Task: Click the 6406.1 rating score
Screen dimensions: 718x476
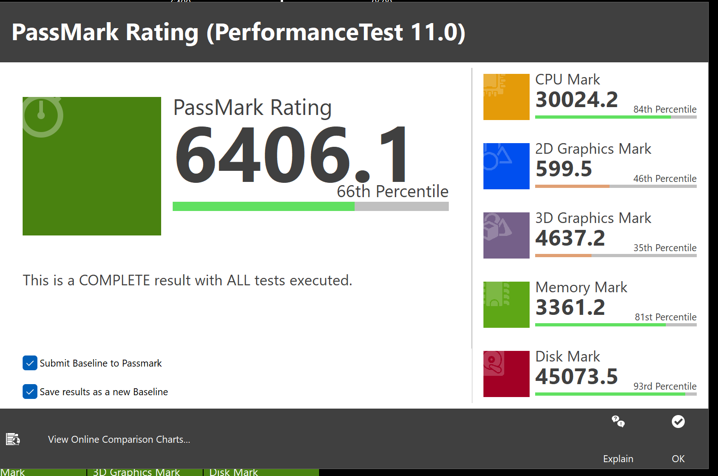Action: coord(292,155)
